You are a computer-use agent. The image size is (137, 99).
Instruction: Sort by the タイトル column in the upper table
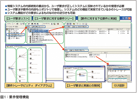tap(82, 29)
